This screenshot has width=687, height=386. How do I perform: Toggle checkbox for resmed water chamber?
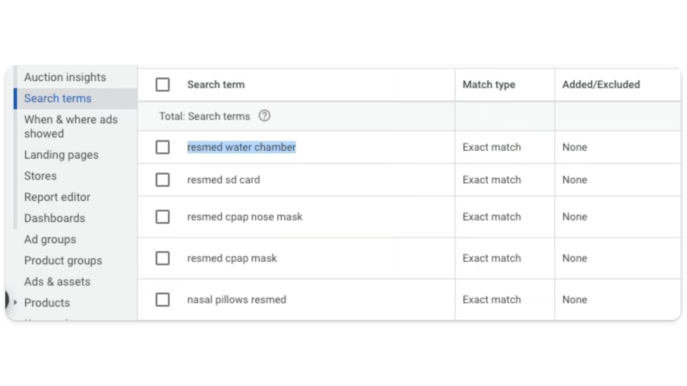pos(162,147)
